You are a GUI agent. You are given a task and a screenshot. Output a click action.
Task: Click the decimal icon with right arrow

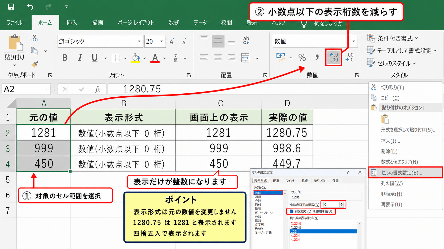tap(349, 57)
